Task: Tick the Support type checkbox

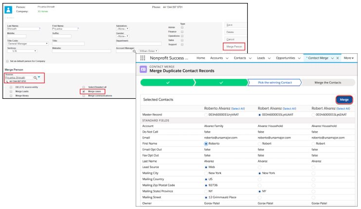Action: tap(182, 45)
